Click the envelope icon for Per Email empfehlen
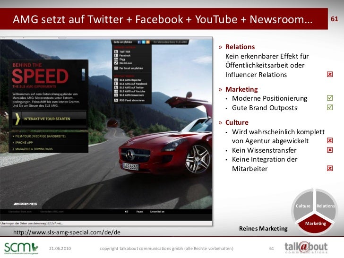 [116, 68]
